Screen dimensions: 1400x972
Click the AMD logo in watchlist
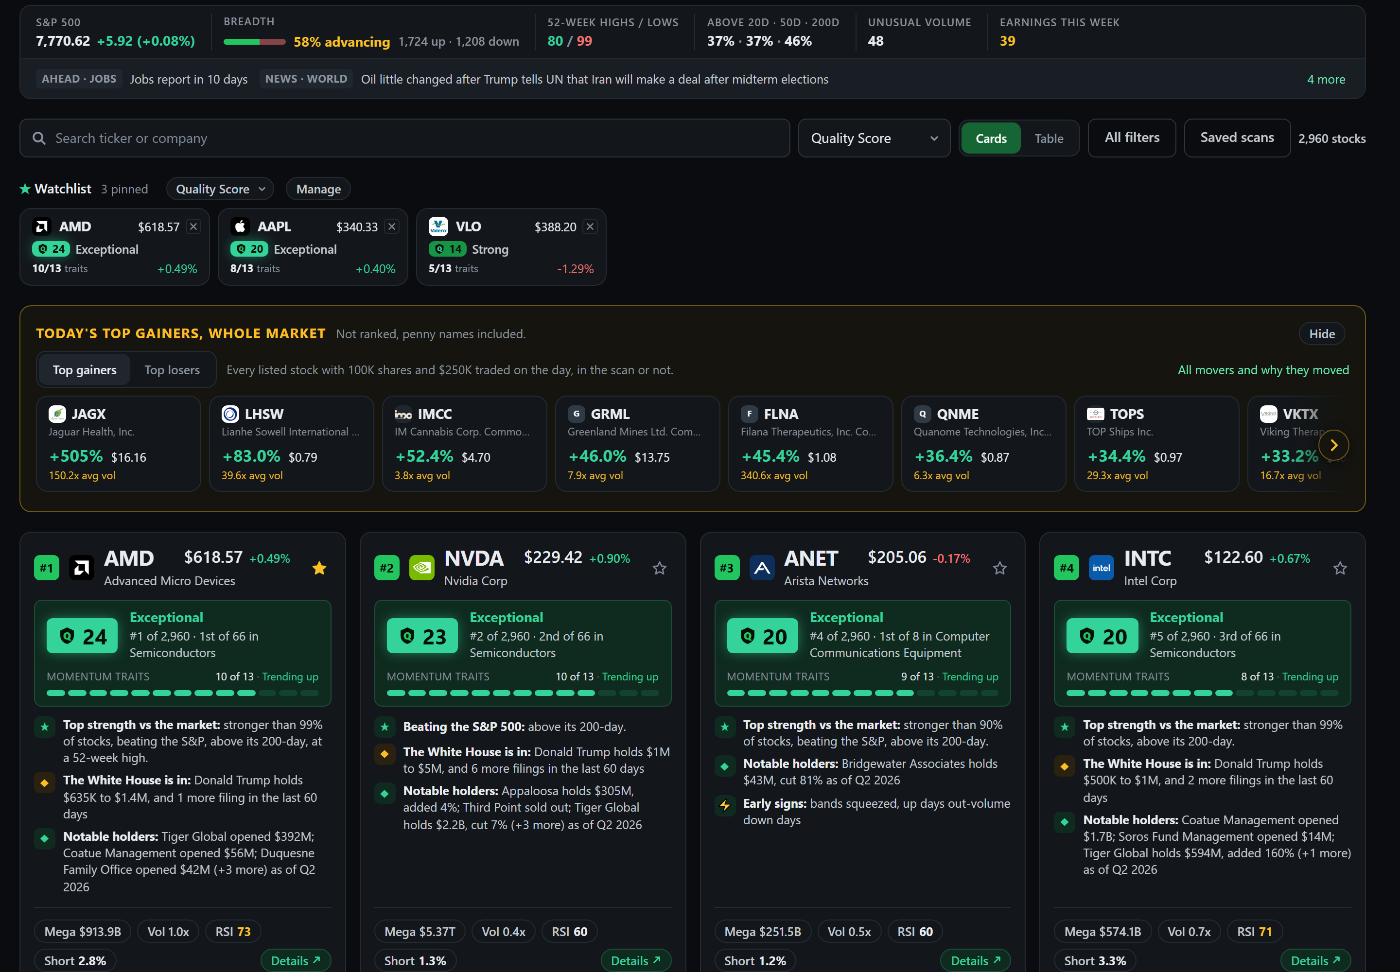(41, 226)
